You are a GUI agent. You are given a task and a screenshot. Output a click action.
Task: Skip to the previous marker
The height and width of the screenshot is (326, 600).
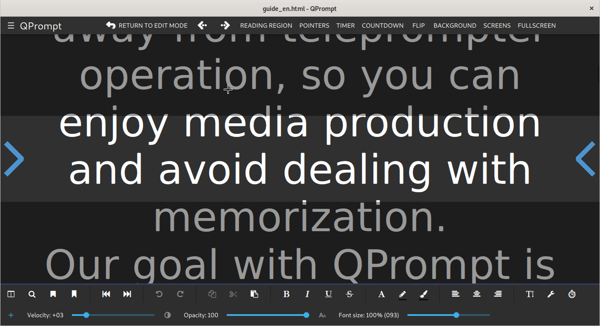(106, 294)
